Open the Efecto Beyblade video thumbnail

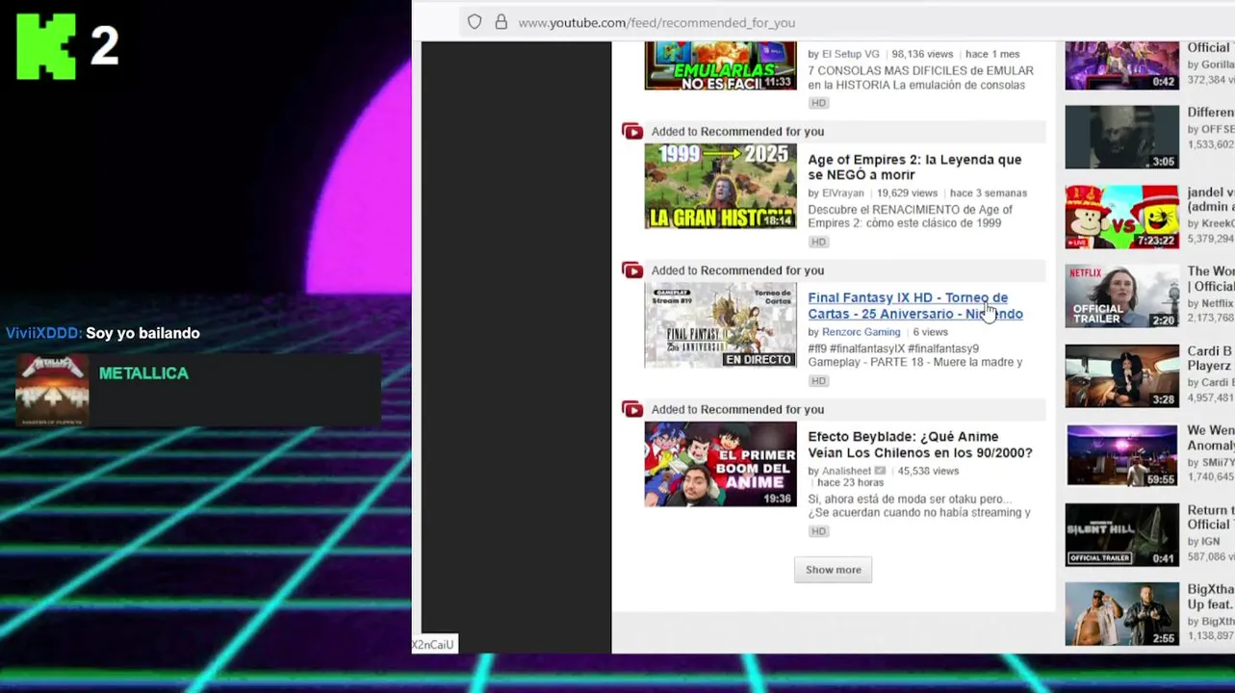(x=720, y=464)
